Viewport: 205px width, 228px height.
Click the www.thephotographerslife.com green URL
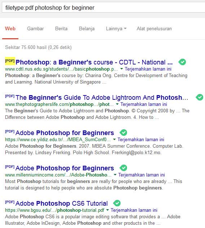tap(59, 104)
